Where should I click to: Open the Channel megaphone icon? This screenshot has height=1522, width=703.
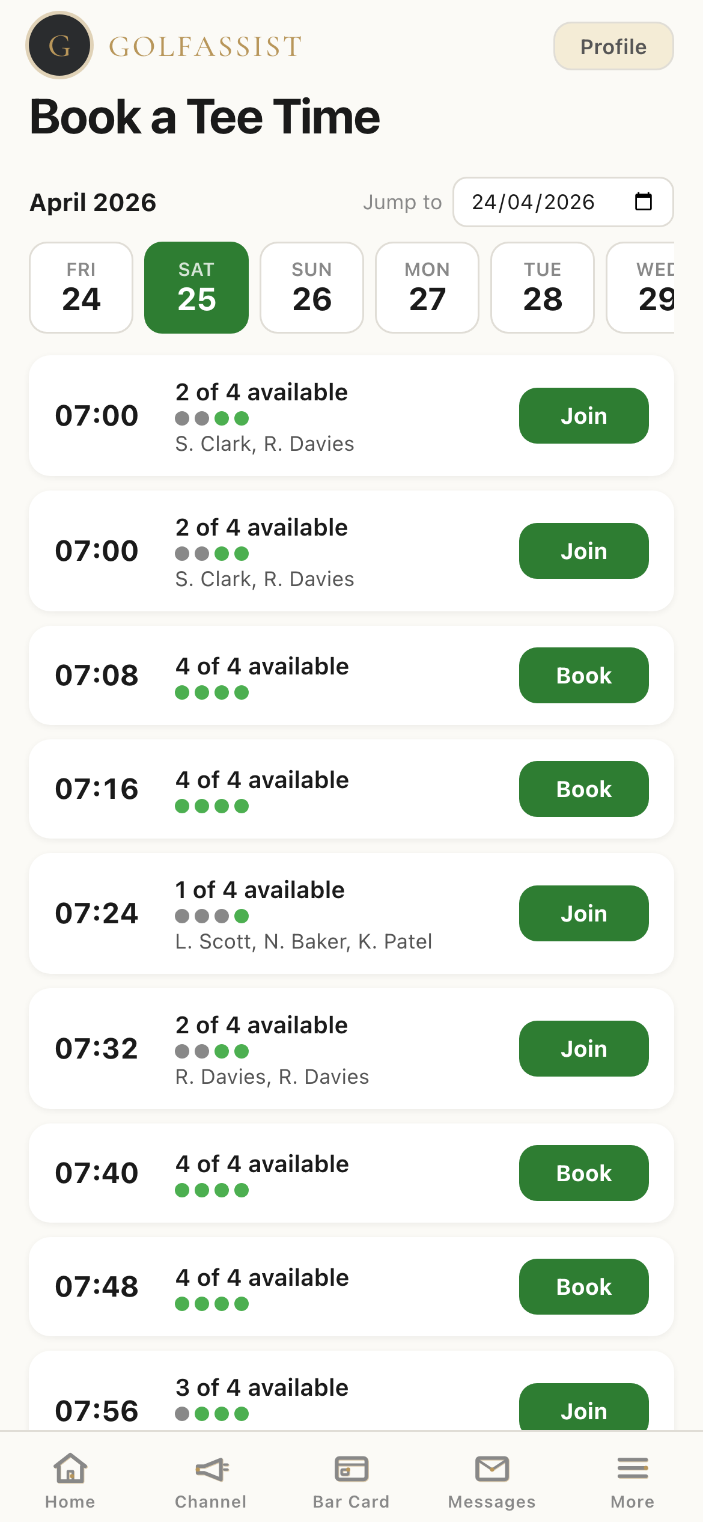[211, 1469]
